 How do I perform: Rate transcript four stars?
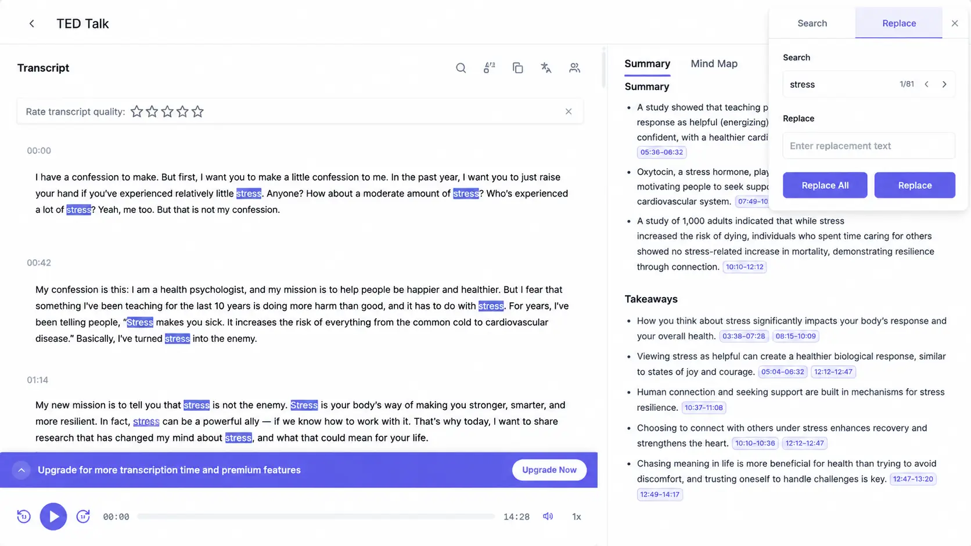pyautogui.click(x=182, y=111)
